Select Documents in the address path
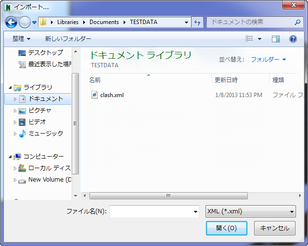Image resolution: width=308 pixels, height=246 pixels. [x=104, y=22]
